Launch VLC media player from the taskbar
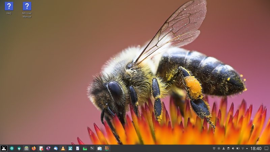The image size is (270, 152). point(63,148)
